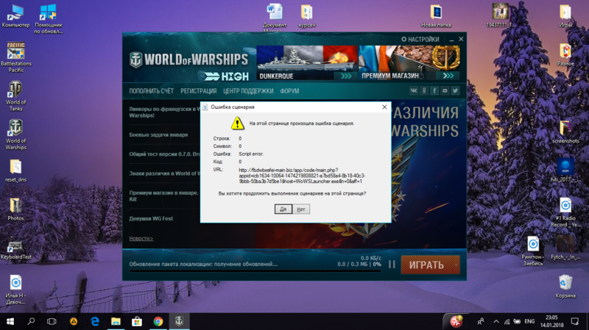Select the Корзина recycle bin icon
Viewport: 589px width, 330px height.
565,287
